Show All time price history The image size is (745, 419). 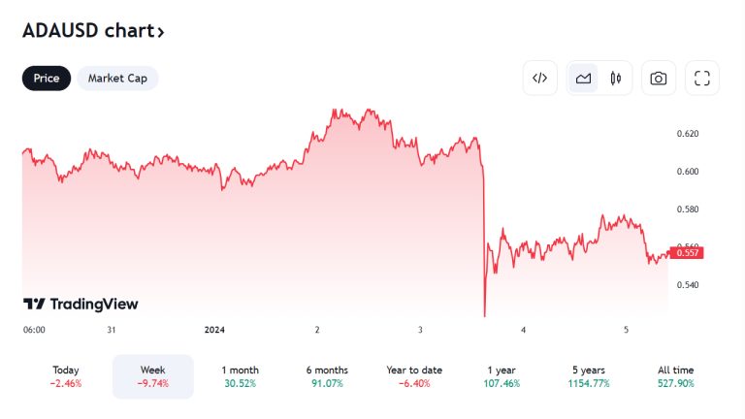(x=674, y=376)
